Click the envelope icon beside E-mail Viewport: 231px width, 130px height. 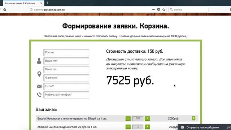point(39,86)
